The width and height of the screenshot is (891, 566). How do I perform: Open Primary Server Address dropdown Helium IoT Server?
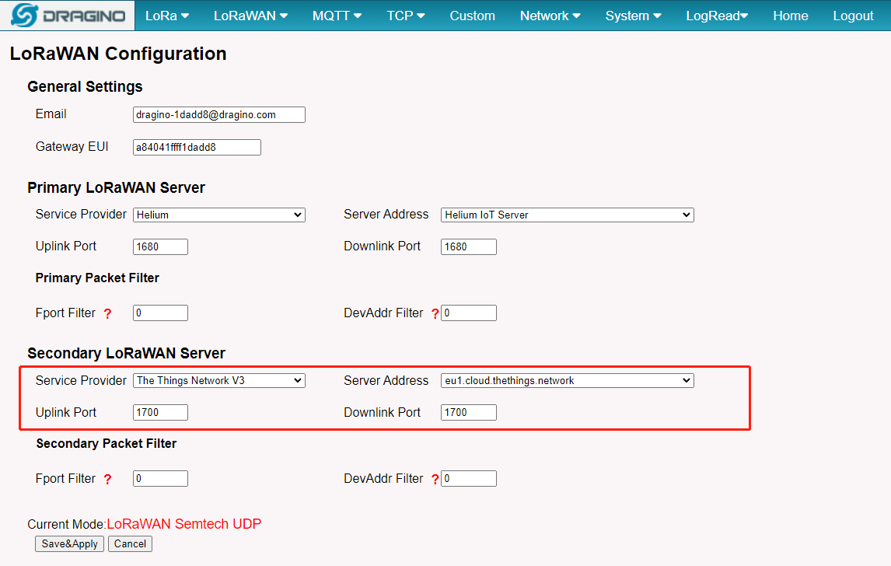click(x=567, y=215)
